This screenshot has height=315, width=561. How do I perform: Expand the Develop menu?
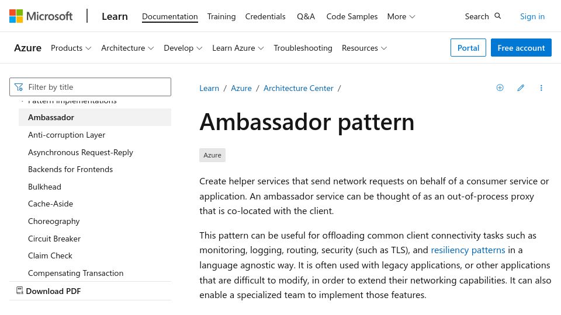pyautogui.click(x=183, y=48)
